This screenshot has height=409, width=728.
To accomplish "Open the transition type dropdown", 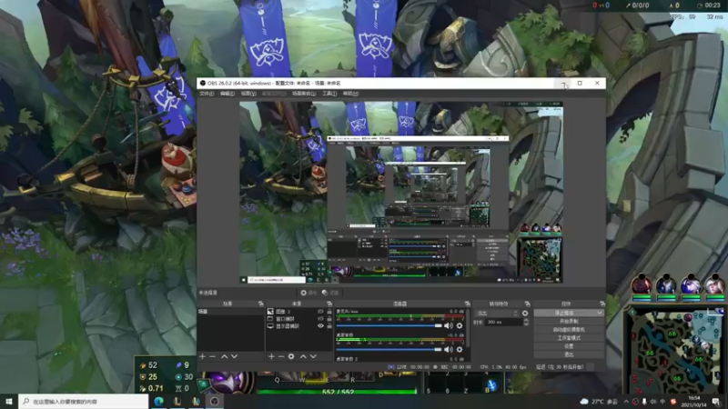I will click(x=496, y=314).
